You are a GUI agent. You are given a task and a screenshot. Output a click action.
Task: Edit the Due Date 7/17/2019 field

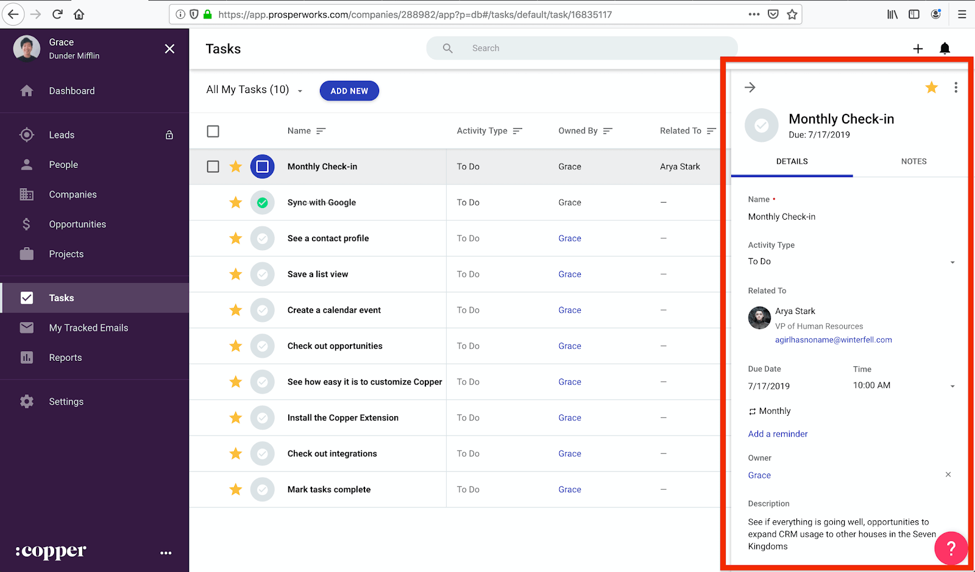769,386
